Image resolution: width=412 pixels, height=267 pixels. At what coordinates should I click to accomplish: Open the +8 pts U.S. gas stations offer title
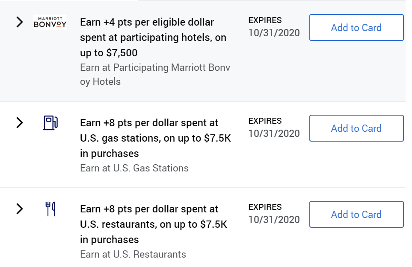point(156,138)
